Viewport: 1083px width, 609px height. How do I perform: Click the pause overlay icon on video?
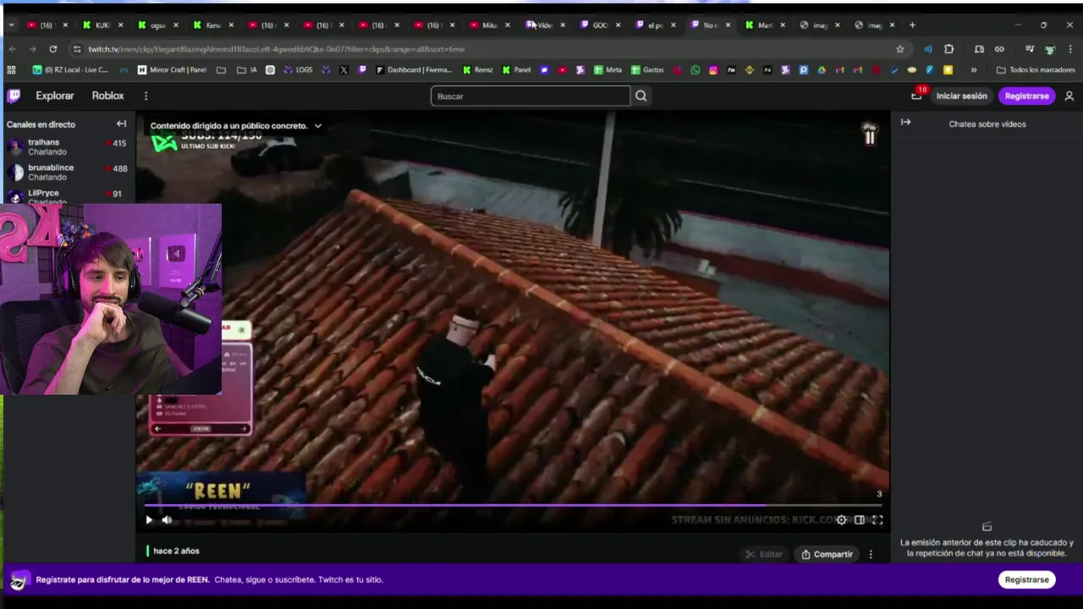point(870,135)
